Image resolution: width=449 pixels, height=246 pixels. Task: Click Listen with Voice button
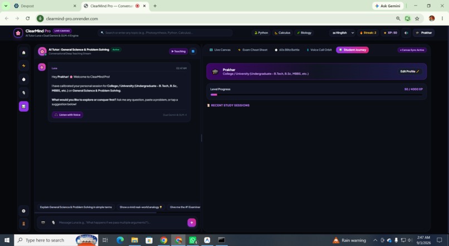[x=67, y=115]
